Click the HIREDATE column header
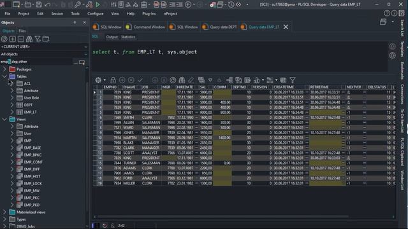The height and width of the screenshot is (229, 408). point(187,87)
